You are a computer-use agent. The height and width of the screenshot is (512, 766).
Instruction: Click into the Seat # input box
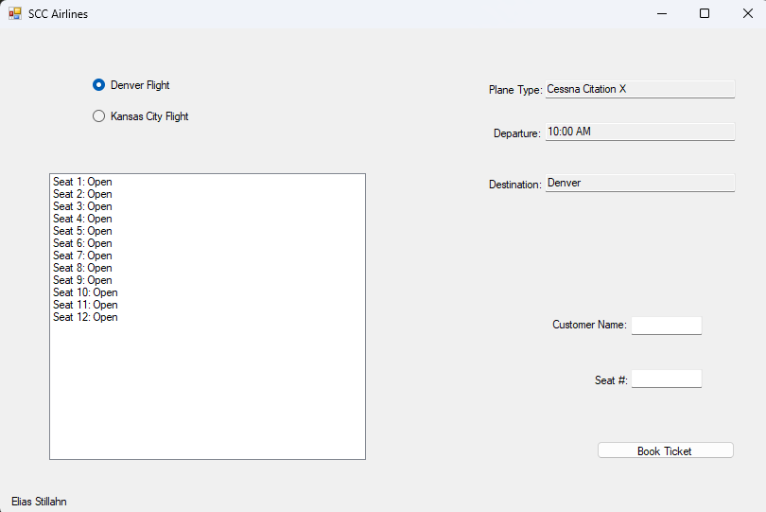point(666,379)
